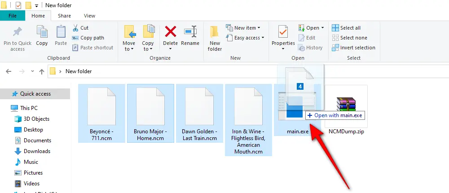Click the History command

click(x=310, y=48)
